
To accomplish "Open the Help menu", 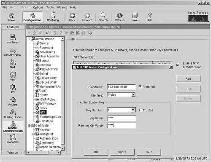I will (73, 7).
